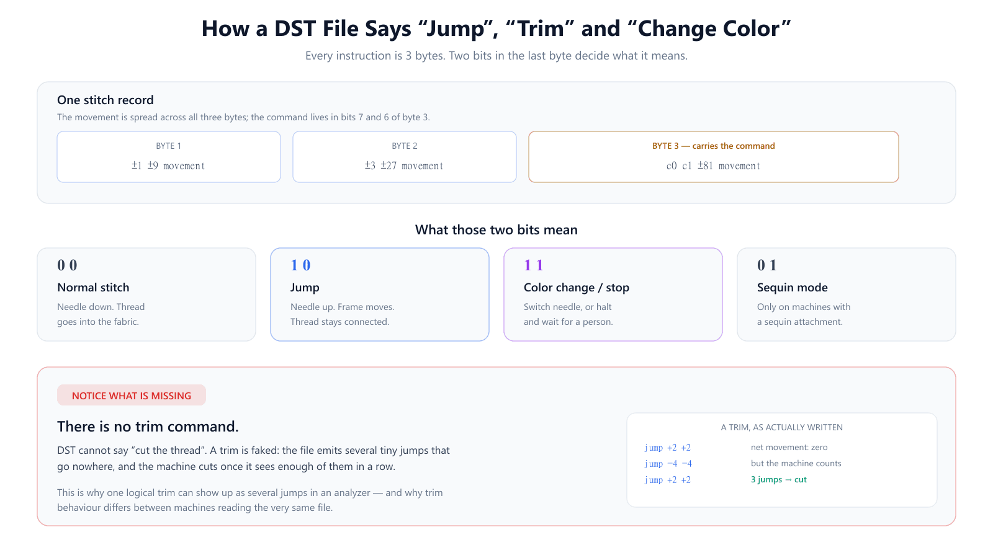
Task: Click the 'What those two bits mean' heading
Action: (x=496, y=230)
